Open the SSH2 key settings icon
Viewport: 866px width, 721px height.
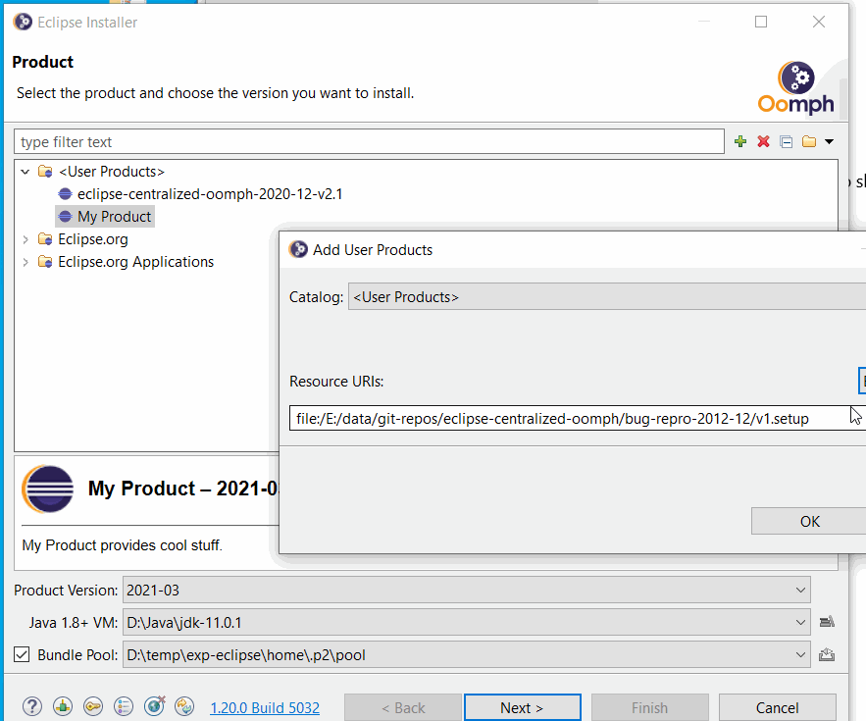click(93, 706)
